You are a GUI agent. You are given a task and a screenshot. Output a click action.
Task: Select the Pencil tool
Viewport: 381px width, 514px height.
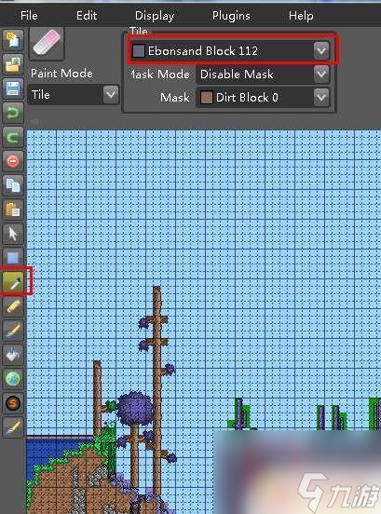pos(13,306)
